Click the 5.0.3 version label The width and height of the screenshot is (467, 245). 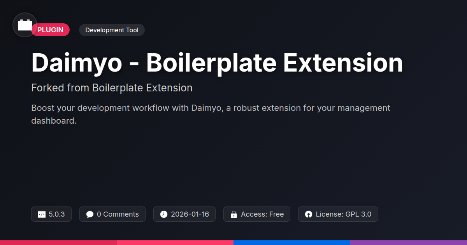(57, 214)
